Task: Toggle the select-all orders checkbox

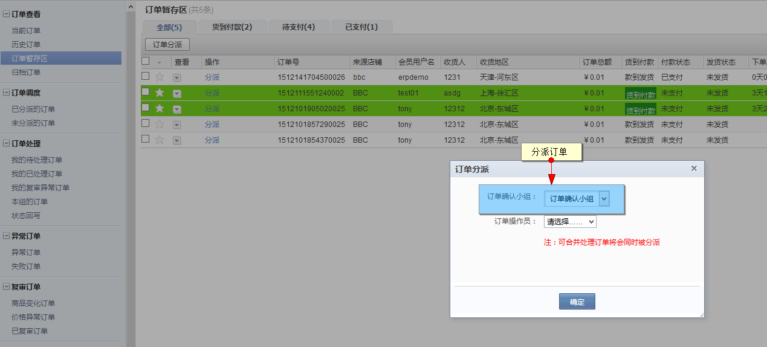Action: click(145, 61)
